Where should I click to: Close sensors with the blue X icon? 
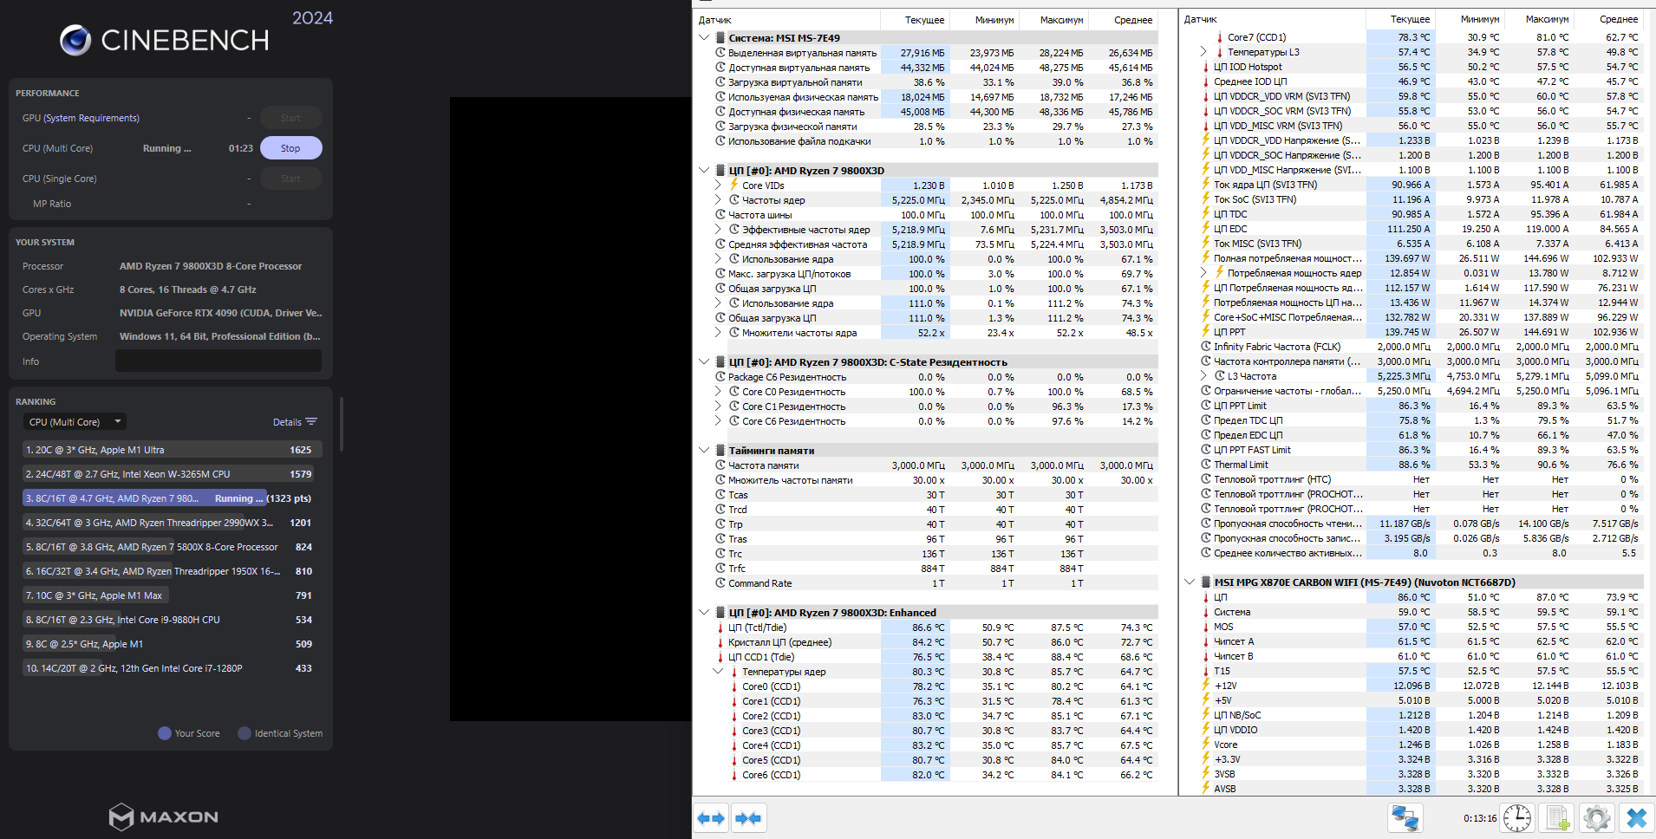tap(1637, 818)
